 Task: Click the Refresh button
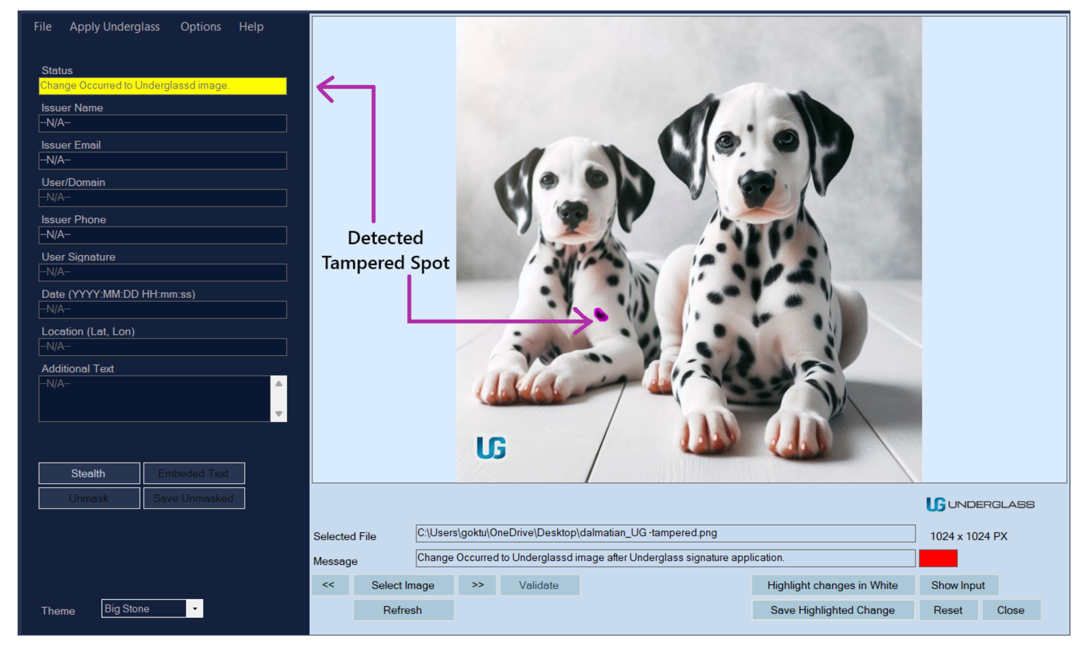403,610
